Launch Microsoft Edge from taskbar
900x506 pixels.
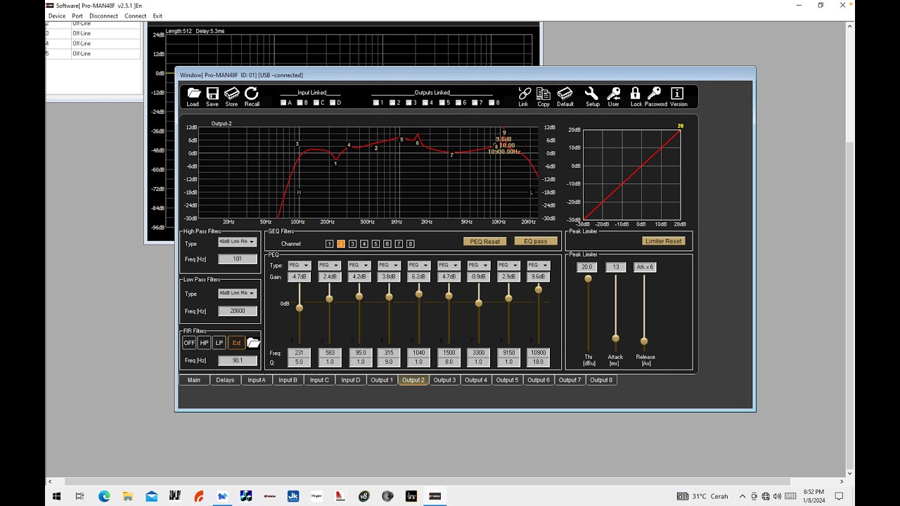[104, 496]
